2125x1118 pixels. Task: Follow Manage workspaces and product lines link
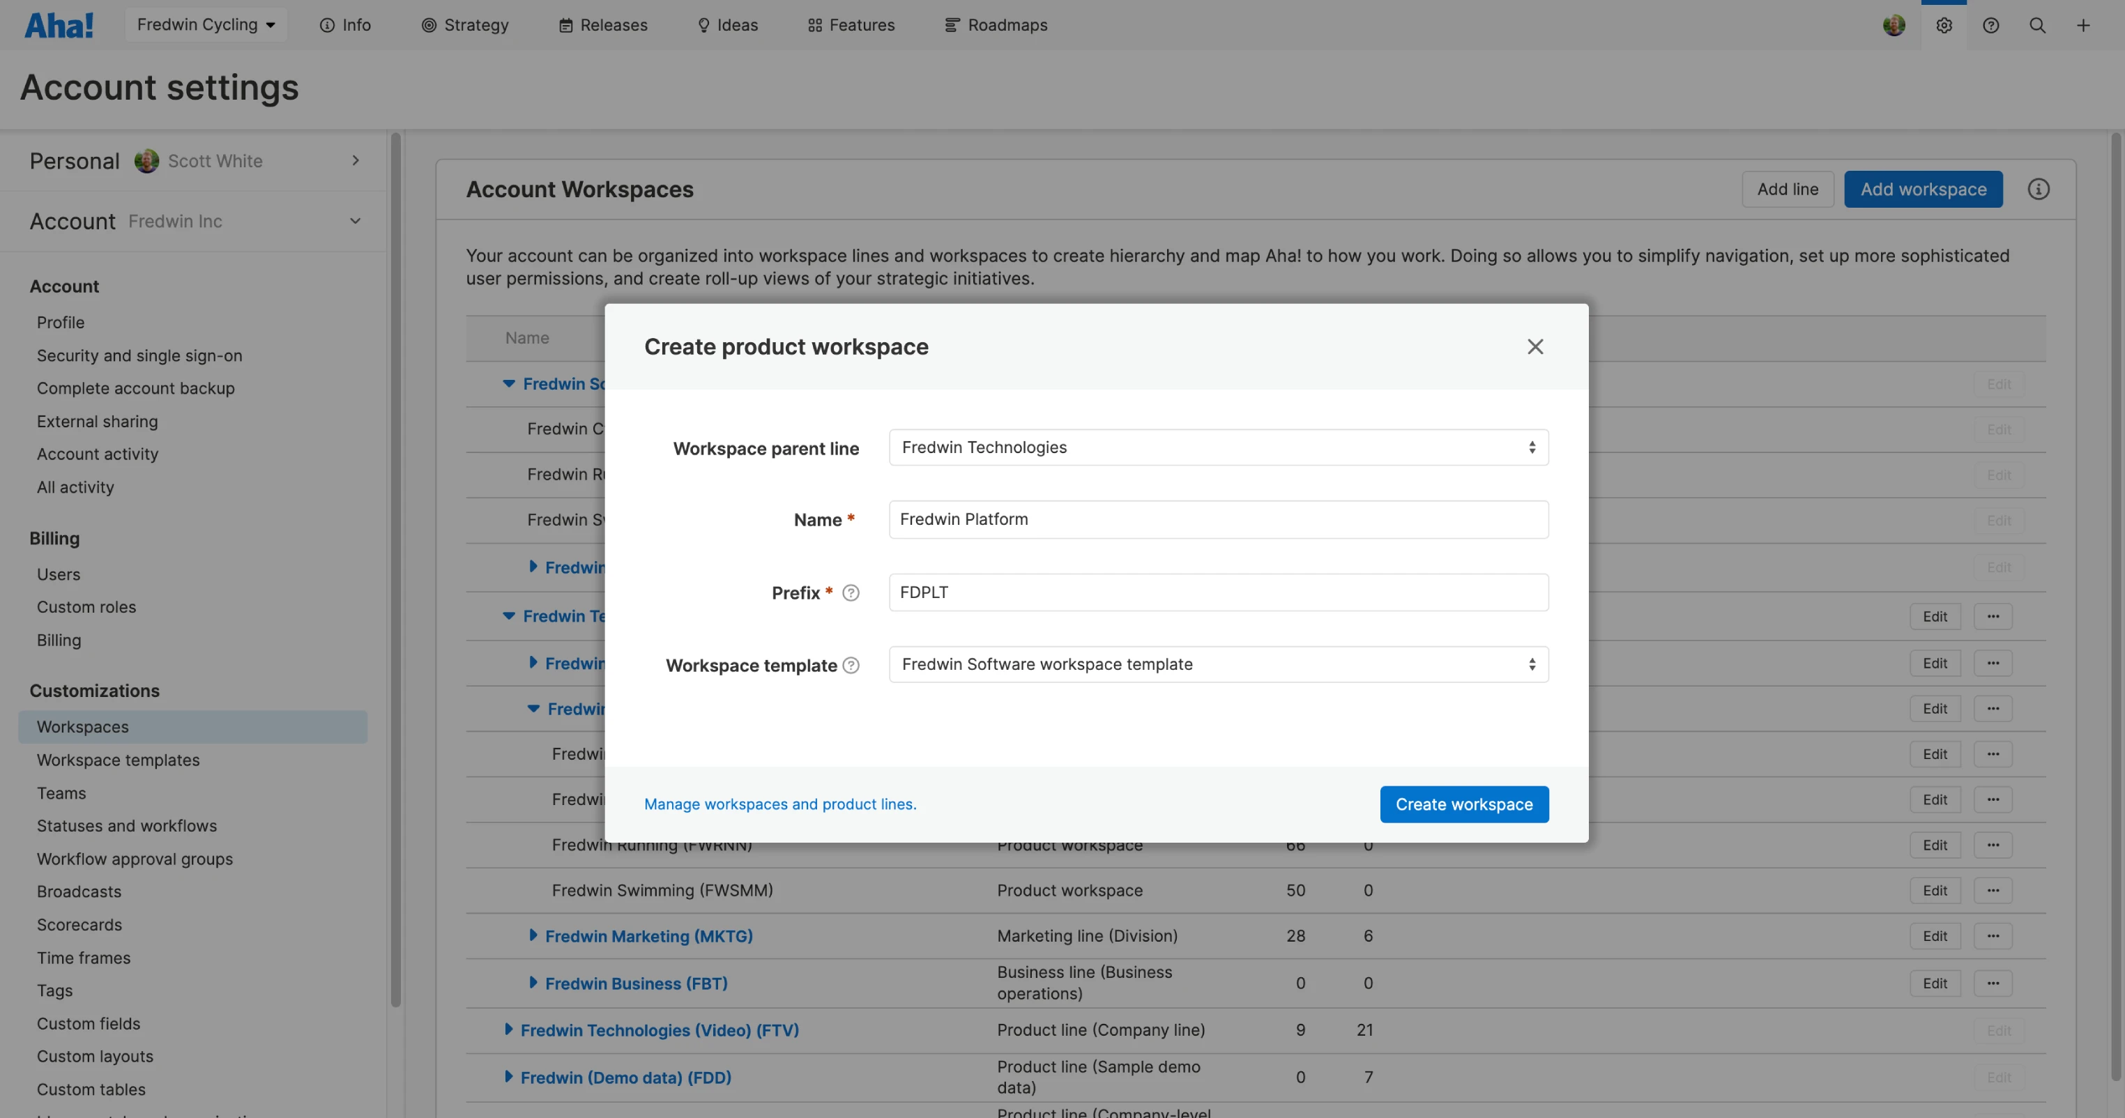point(779,804)
